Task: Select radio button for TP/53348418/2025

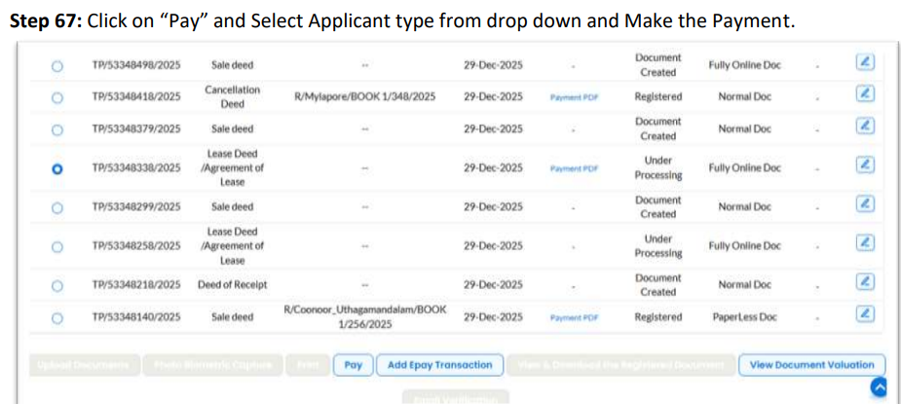Action: [x=56, y=97]
